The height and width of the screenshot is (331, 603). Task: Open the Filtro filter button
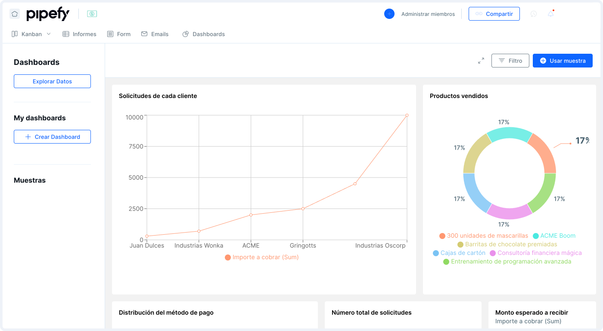[510, 61]
